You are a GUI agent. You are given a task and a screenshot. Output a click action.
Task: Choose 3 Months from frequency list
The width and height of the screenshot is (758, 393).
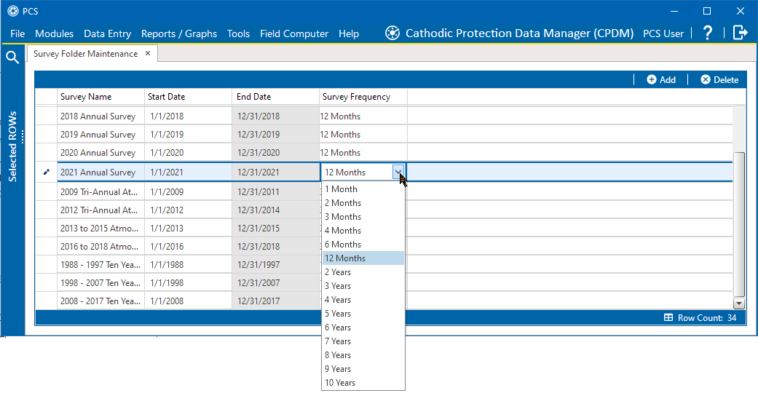[x=363, y=217]
